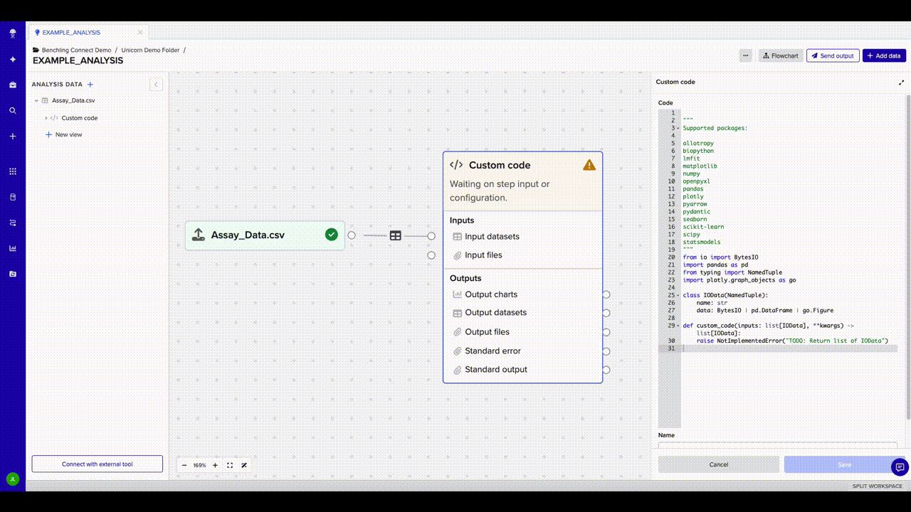Click the plus Create icon in sidebar
The image size is (911, 512).
[x=13, y=136]
